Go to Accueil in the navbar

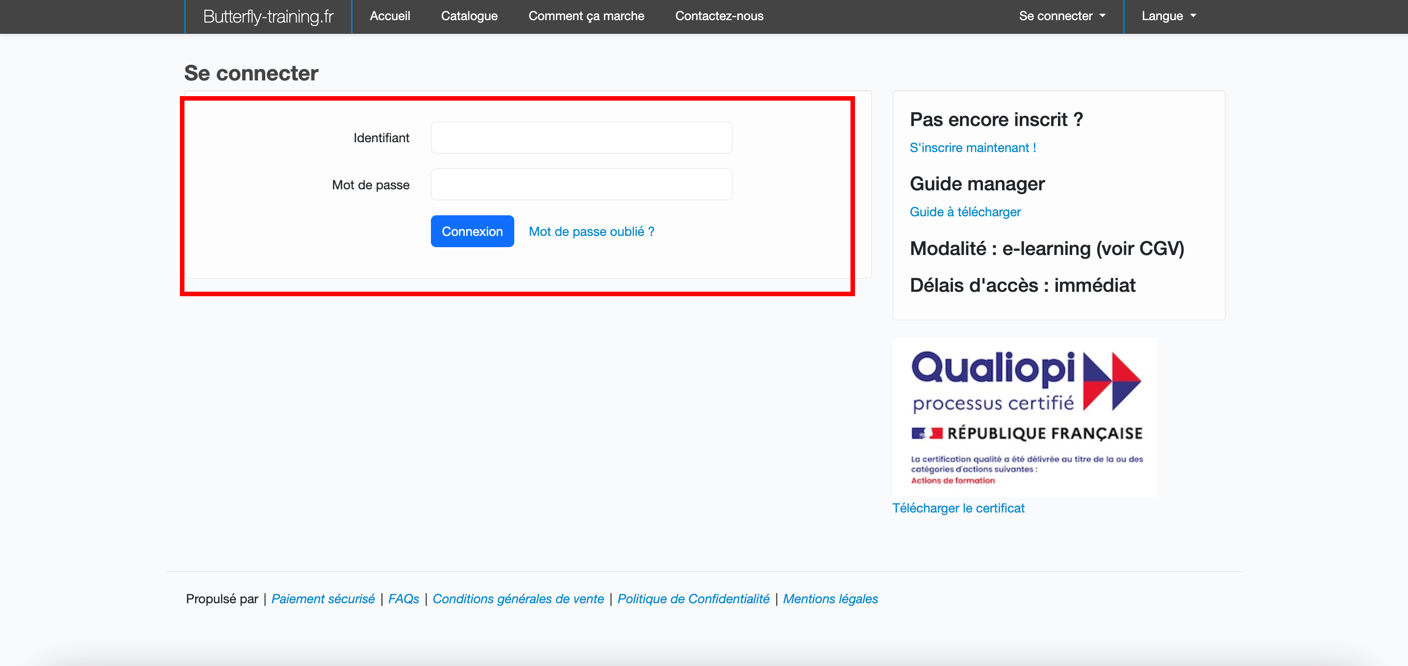pos(390,16)
